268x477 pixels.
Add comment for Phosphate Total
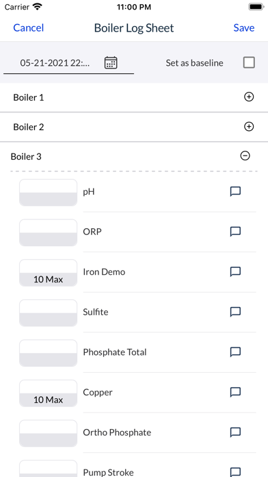coord(235,352)
